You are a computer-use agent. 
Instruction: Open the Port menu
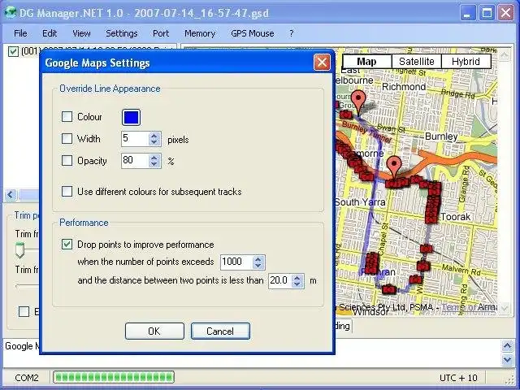coord(161,33)
